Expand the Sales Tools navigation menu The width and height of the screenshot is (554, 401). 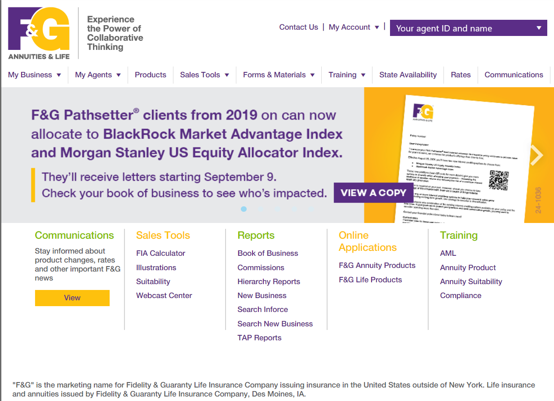tap(204, 75)
